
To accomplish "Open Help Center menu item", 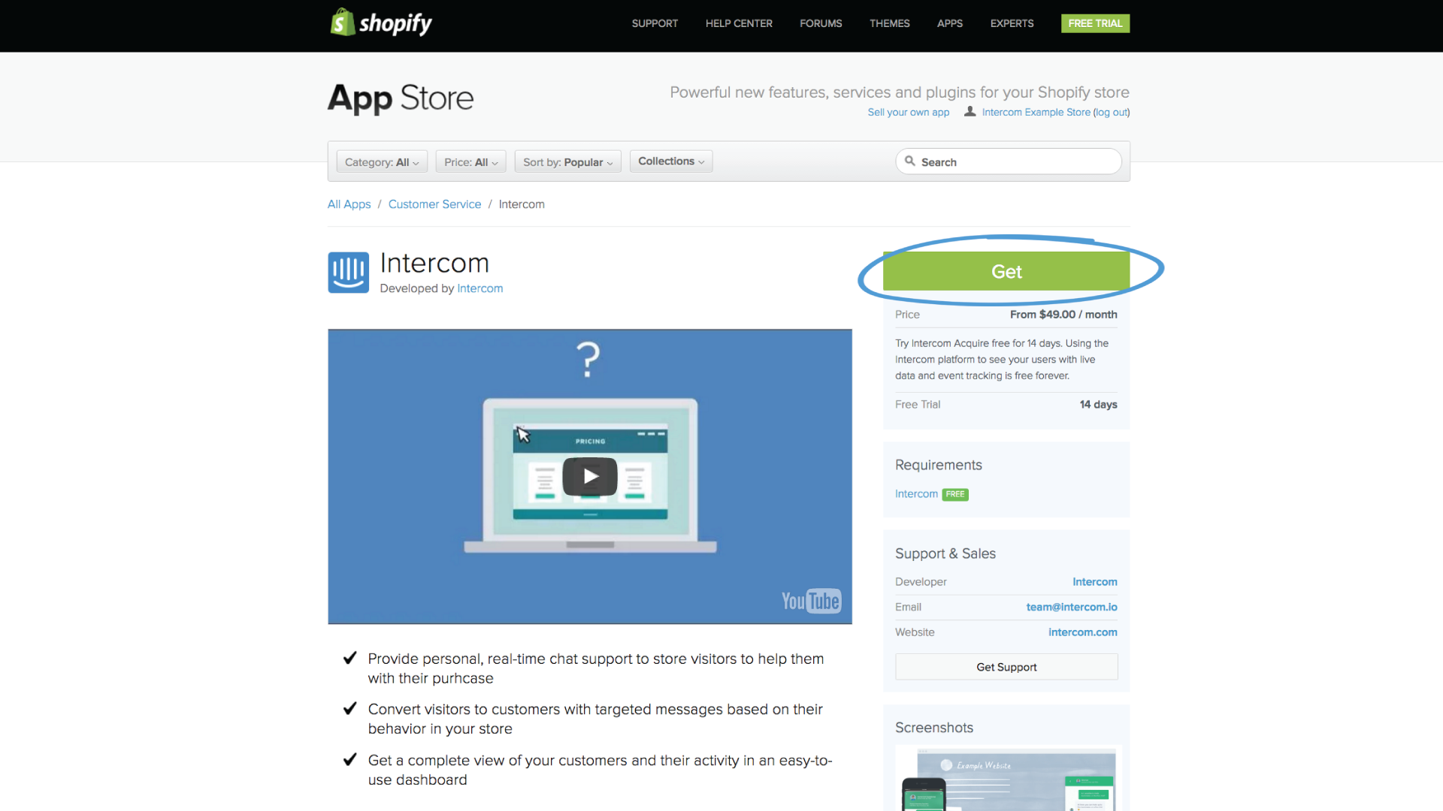I will pos(738,23).
